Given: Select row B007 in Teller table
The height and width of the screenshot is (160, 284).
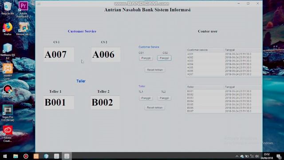Looking at the screenshot, I should pos(224,111).
